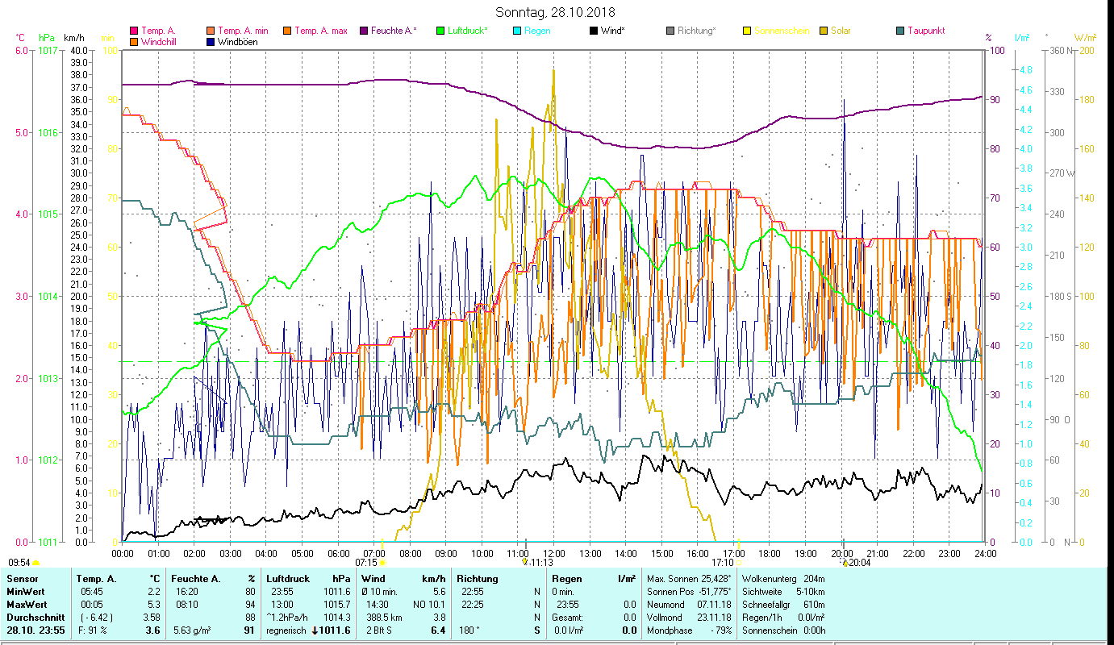The height and width of the screenshot is (645, 1114).
Task: Click the Temp. A. max legend square
Action: tap(286, 31)
